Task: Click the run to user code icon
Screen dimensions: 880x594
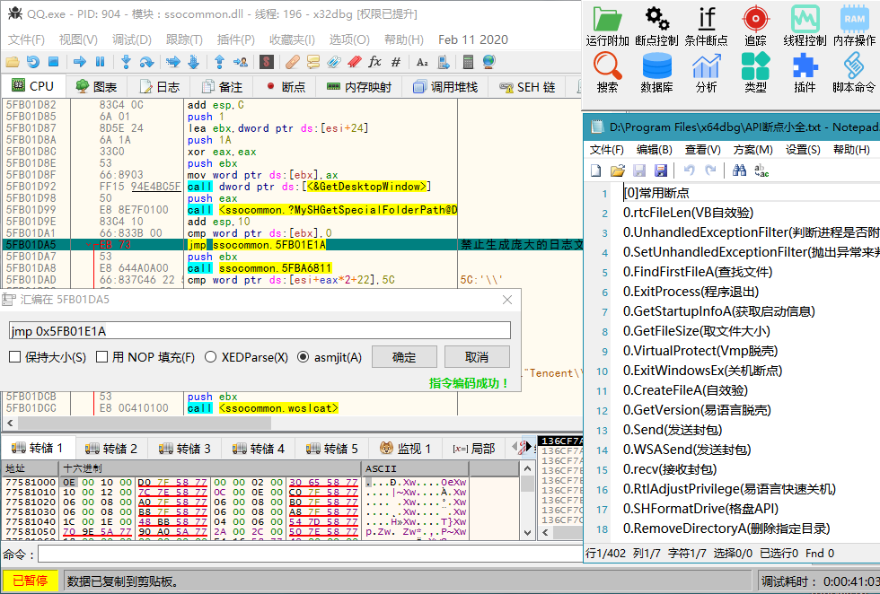Action: pyautogui.click(x=241, y=62)
